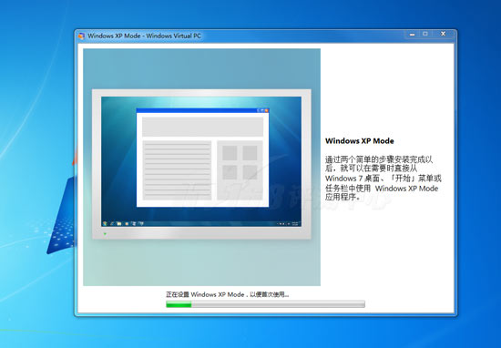Click the blue title bar of illustrated XP window

[202, 110]
